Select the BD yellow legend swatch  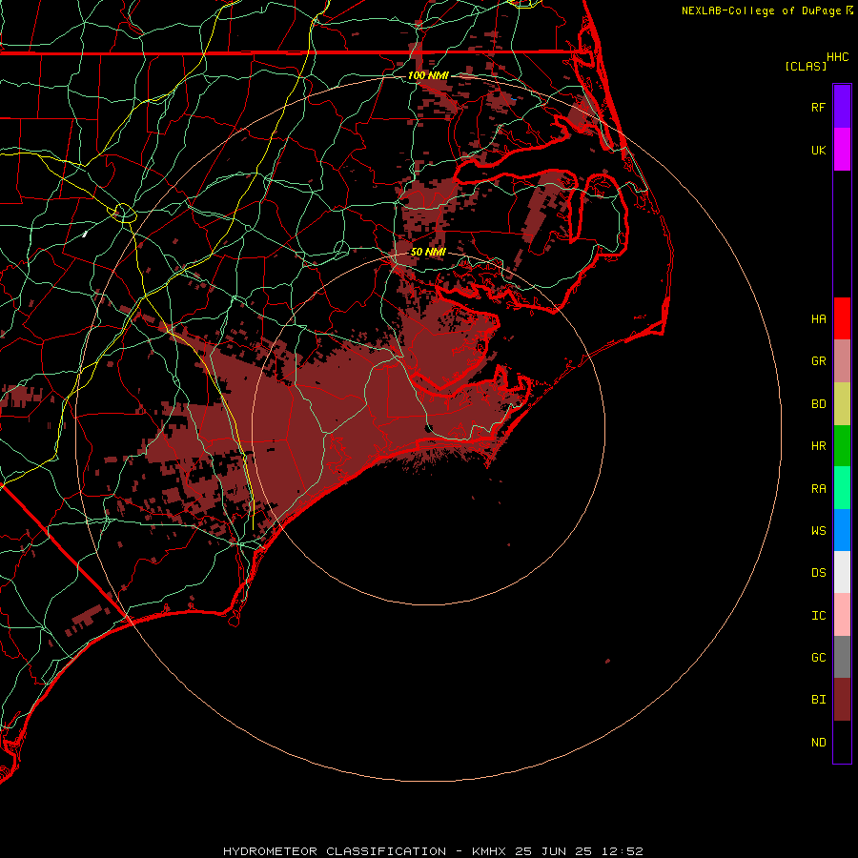click(x=842, y=404)
